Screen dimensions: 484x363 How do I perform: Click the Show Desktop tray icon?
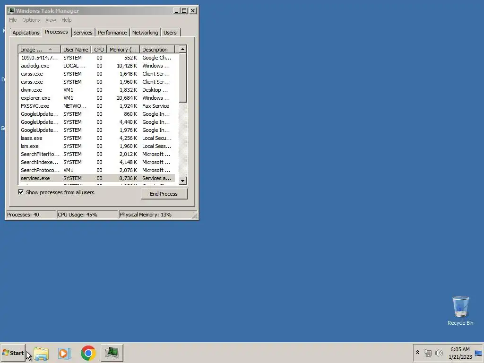coord(478,353)
